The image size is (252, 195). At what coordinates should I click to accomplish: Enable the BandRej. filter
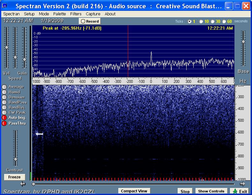tap(4, 107)
